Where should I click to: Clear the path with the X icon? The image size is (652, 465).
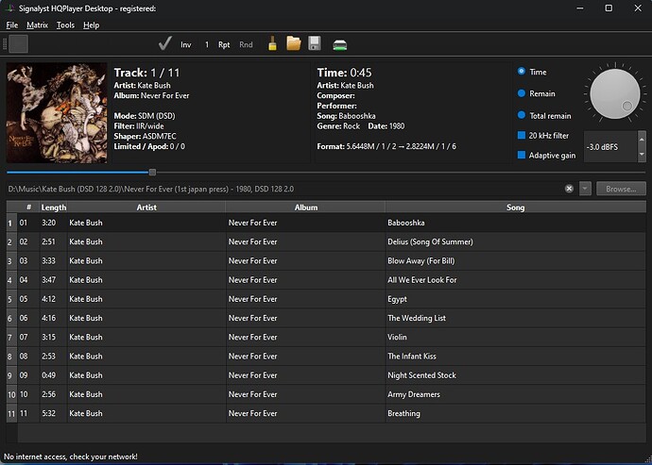click(569, 189)
